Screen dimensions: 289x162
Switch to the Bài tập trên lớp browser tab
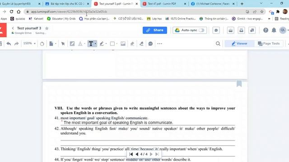pyautogui.click(x=67, y=4)
